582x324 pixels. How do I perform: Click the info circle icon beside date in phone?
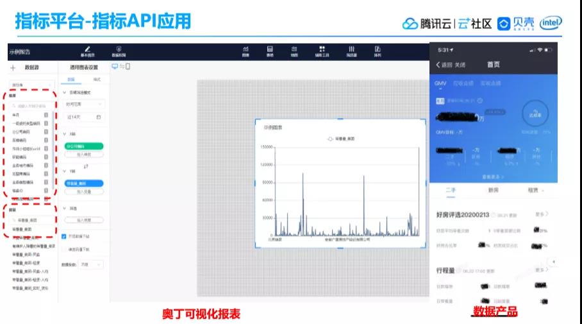point(480,101)
